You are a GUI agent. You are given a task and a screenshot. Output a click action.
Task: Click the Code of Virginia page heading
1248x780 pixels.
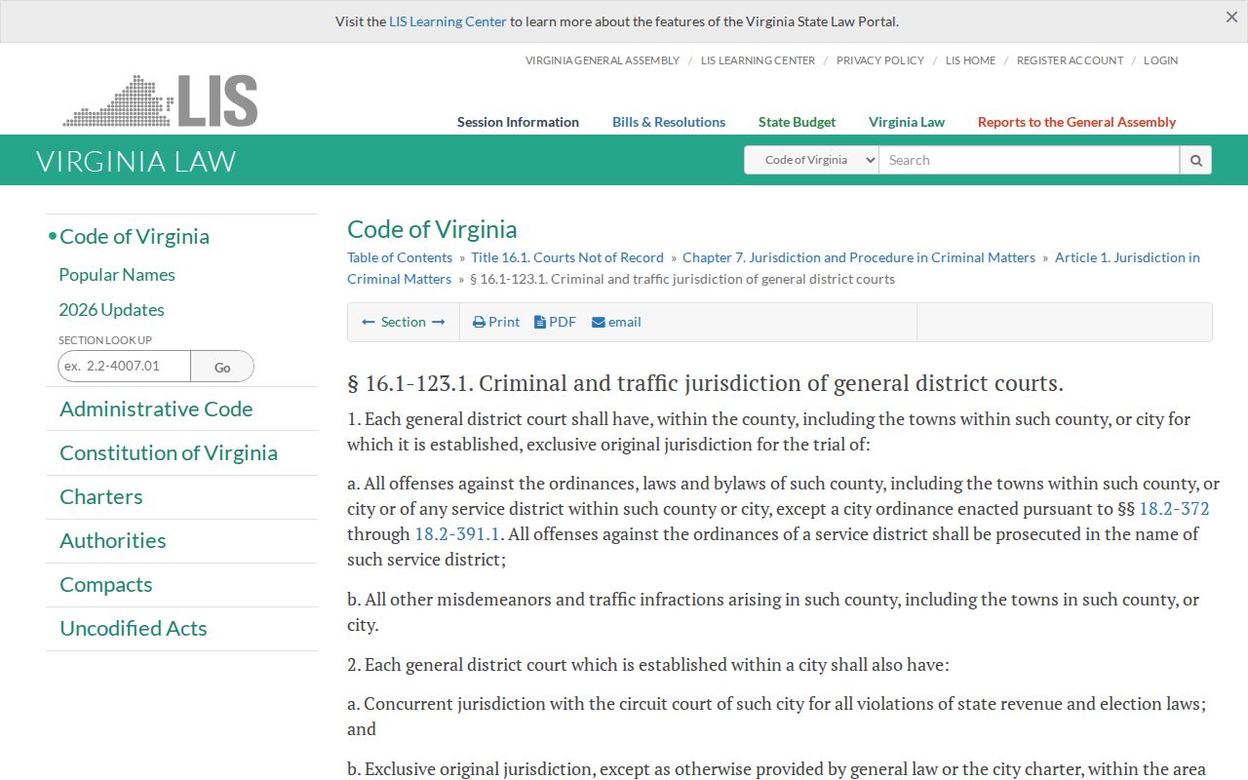pos(432,229)
